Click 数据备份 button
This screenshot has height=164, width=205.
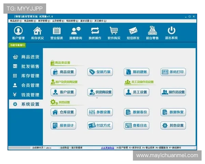[x=136, y=112]
